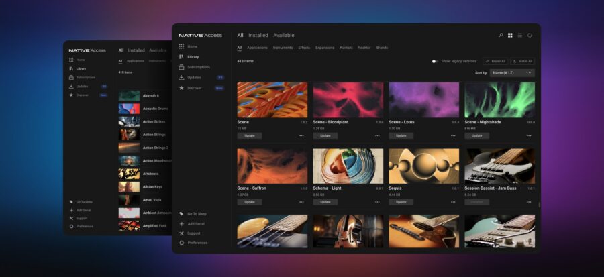Image resolution: width=604 pixels, height=277 pixels.
Task: Update Schema - Light
Action: point(325,202)
